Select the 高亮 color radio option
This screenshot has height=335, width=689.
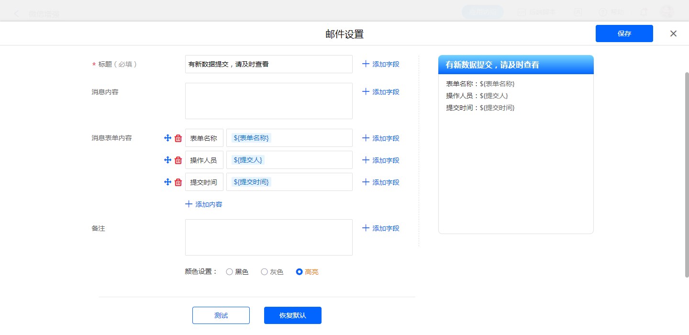[300, 272]
